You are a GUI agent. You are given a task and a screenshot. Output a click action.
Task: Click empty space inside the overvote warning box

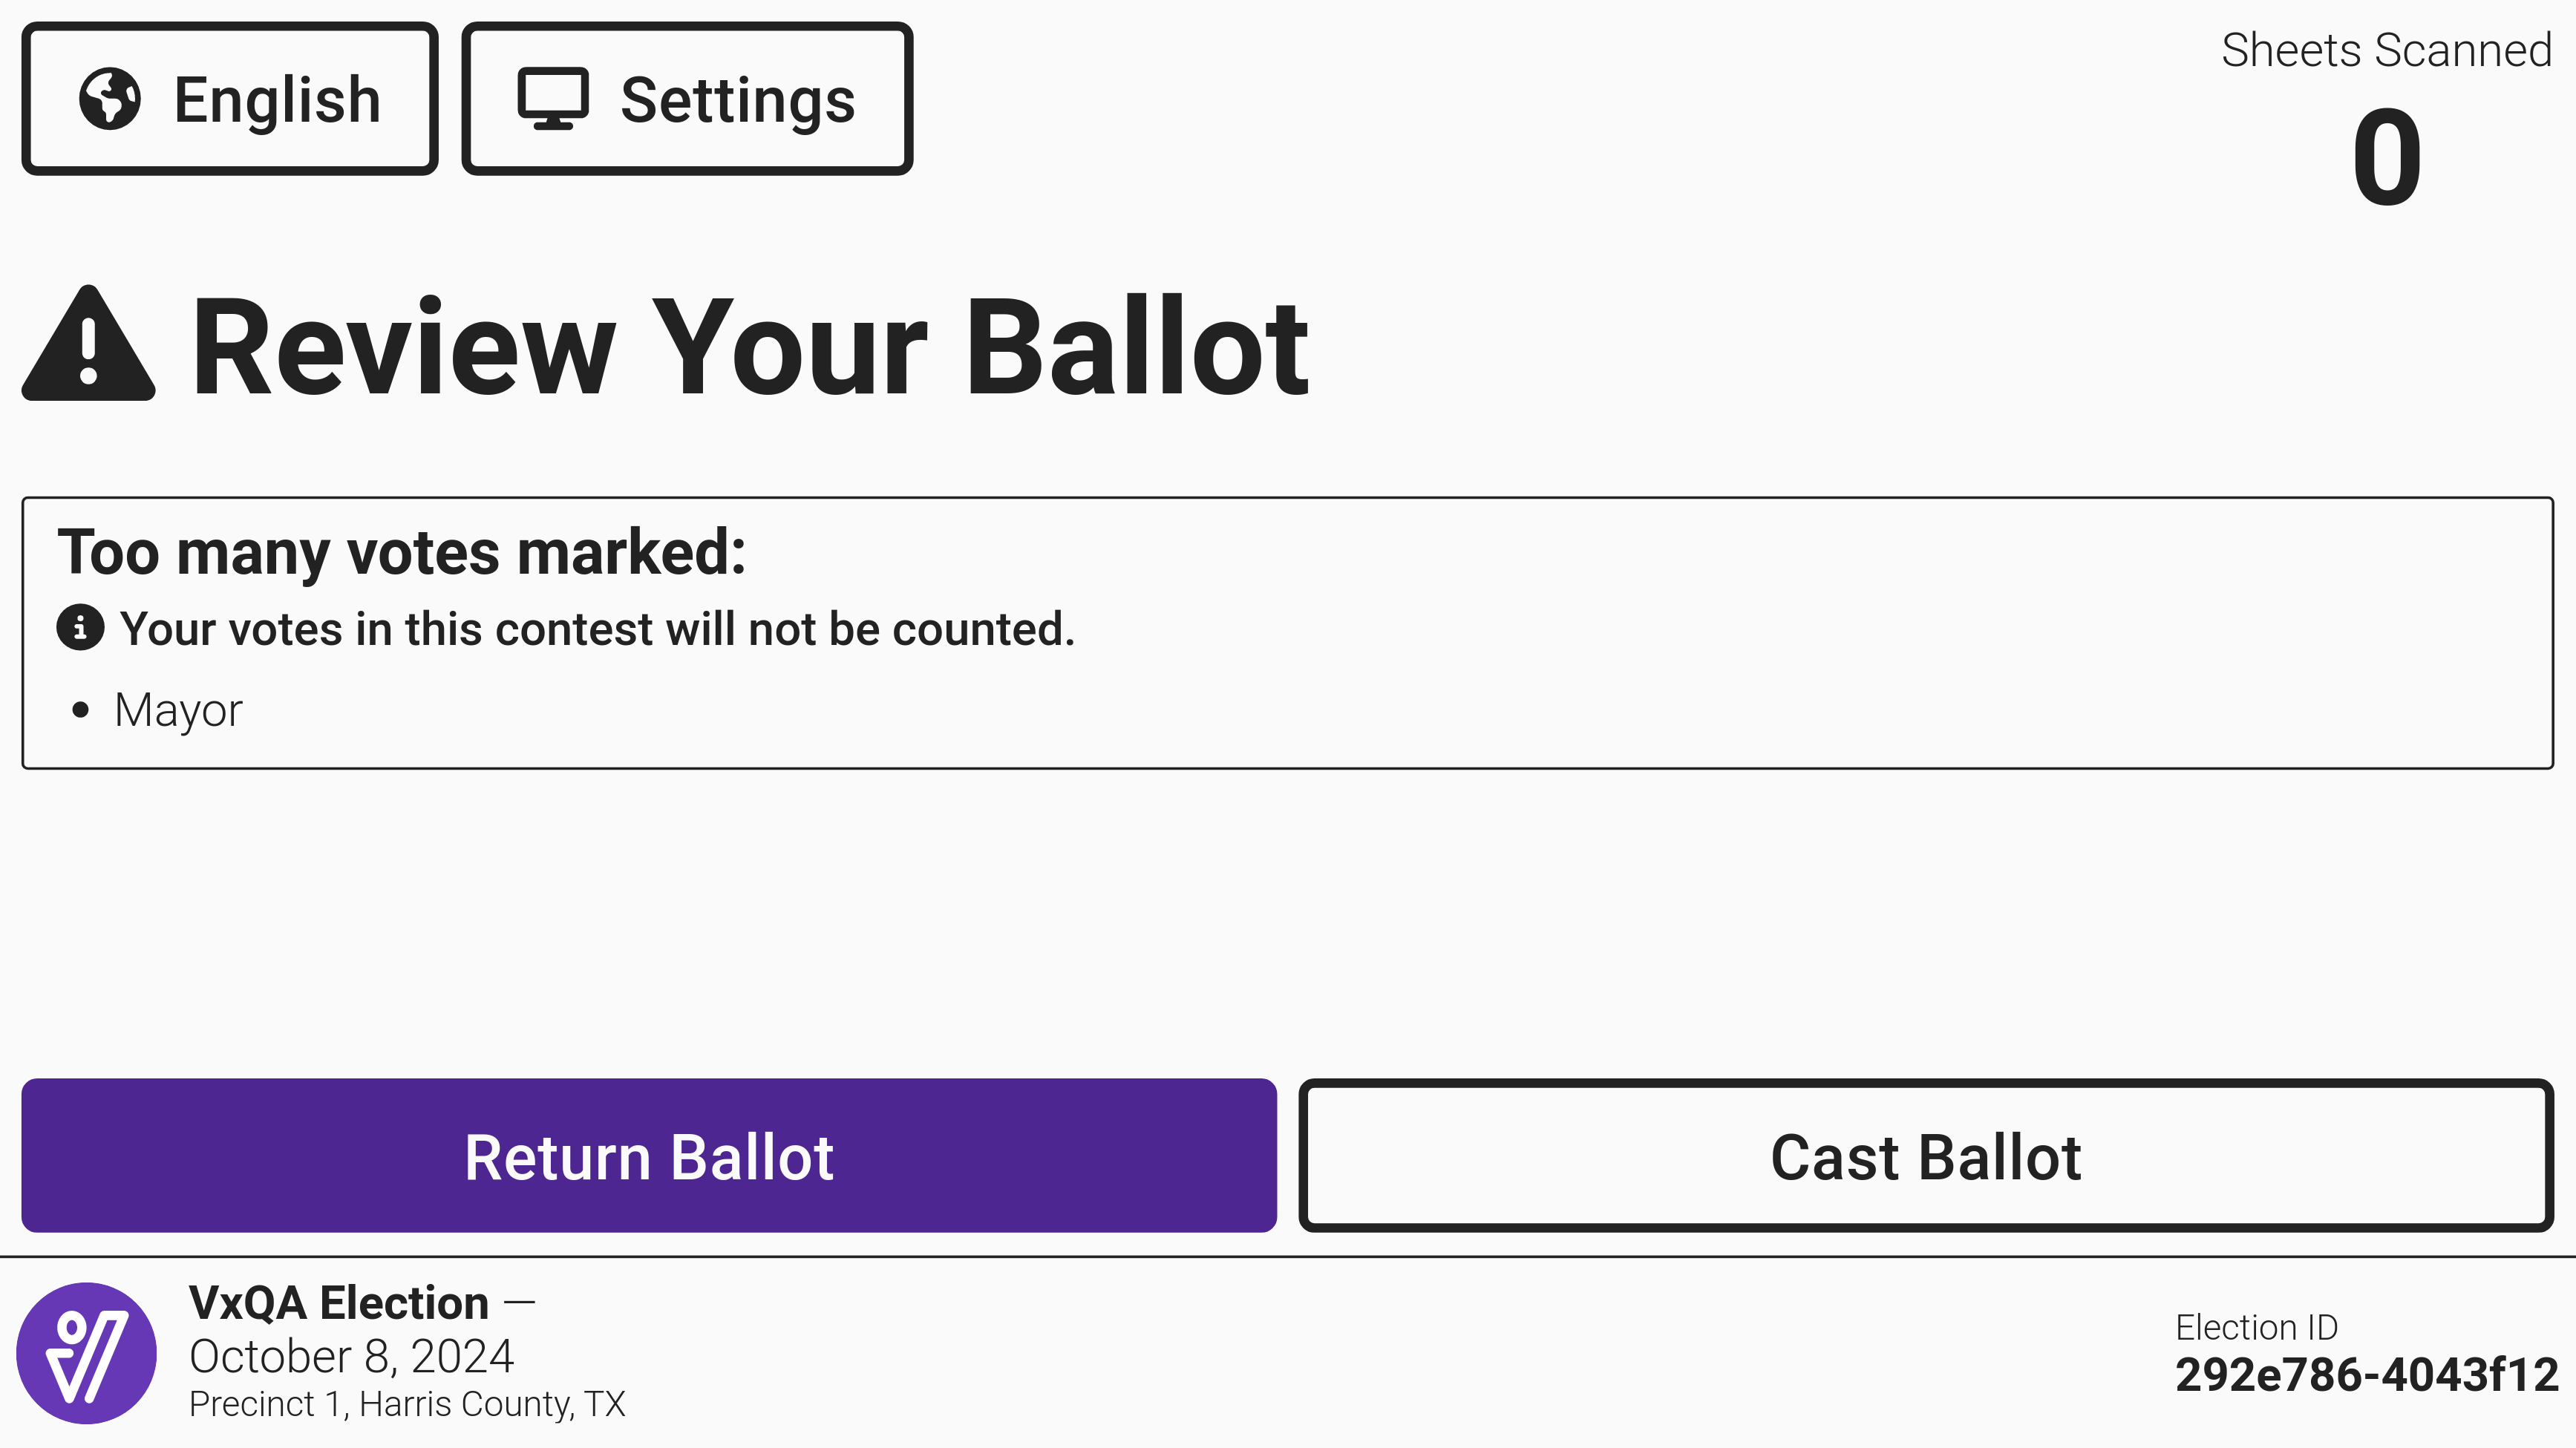(x=1700, y=680)
